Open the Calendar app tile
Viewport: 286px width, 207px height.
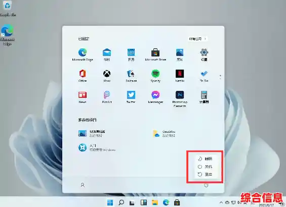pyautogui.click(x=131, y=55)
